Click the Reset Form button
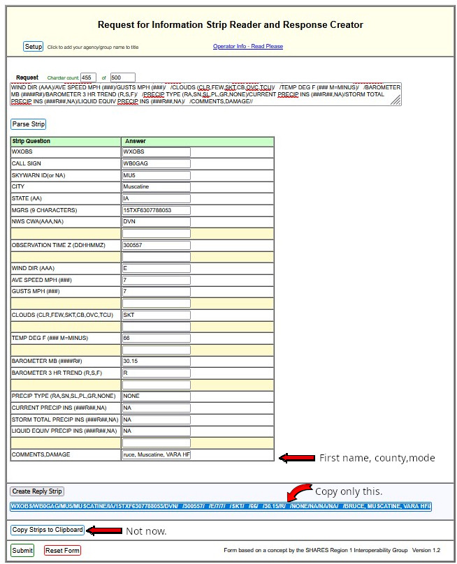 (62, 551)
